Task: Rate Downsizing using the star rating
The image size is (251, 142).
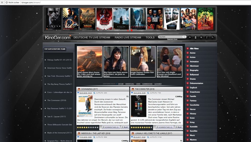Action: tap(88, 127)
